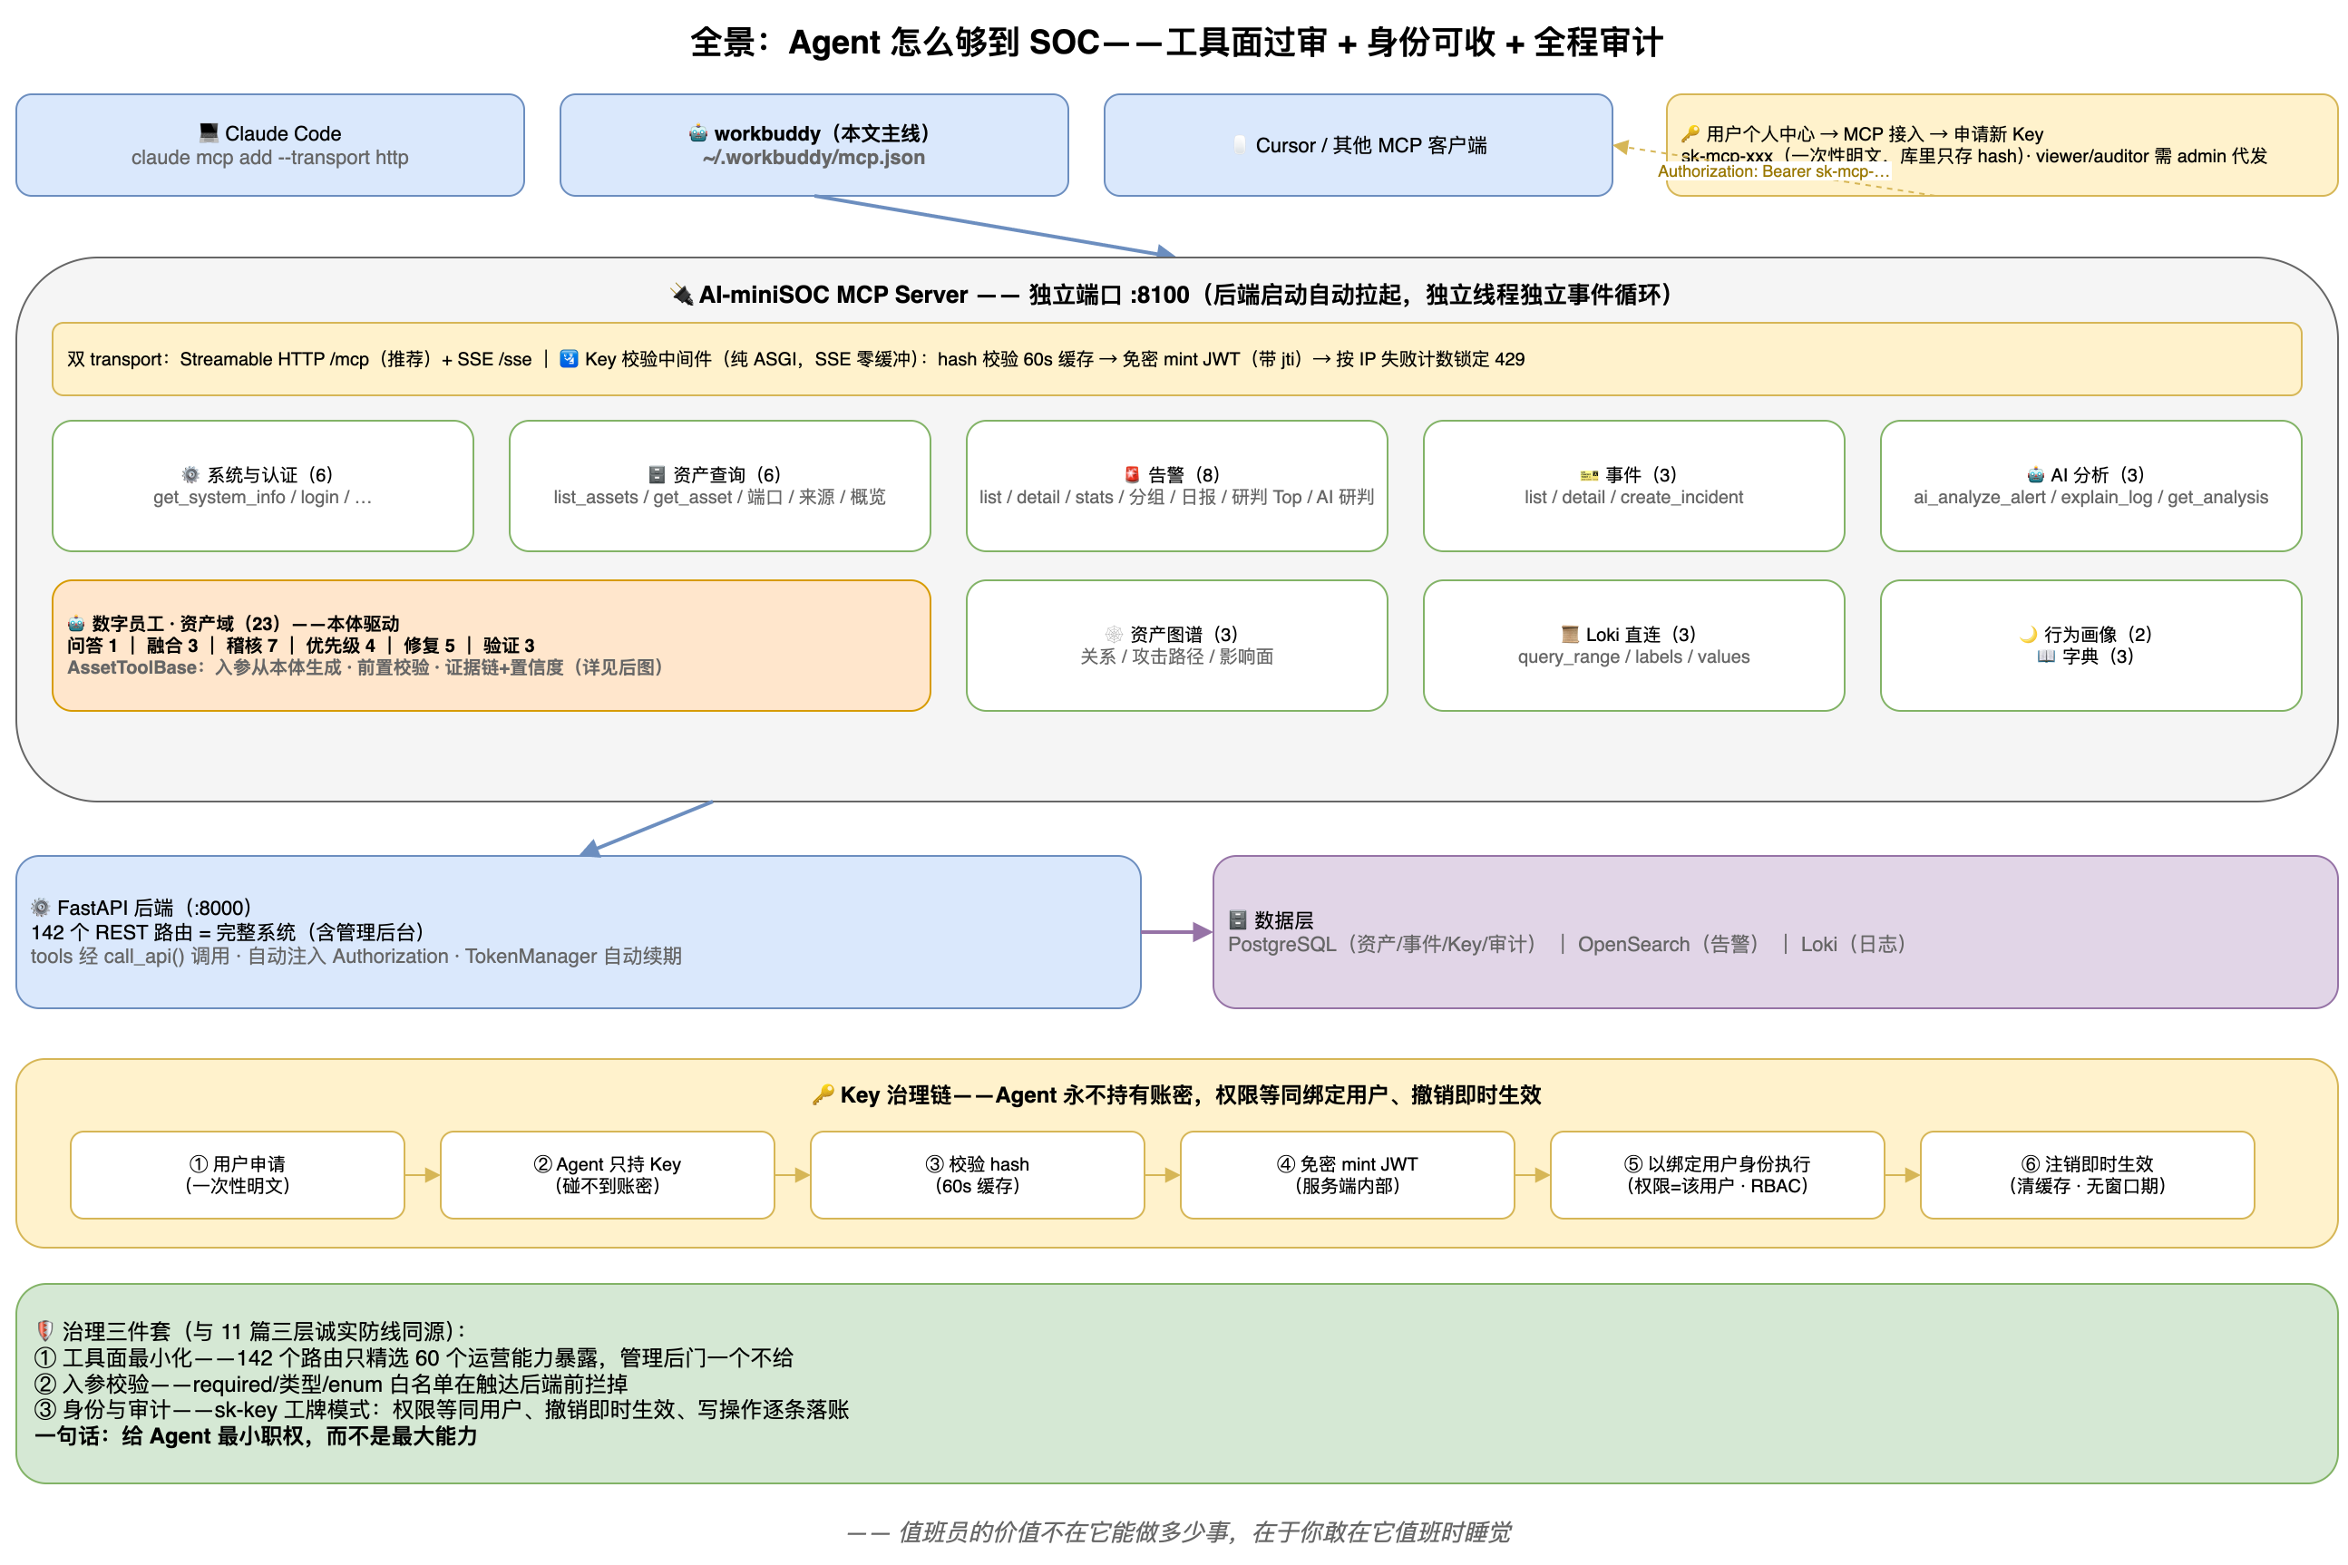Click the key icon before 用户个人中心
This screenshot has width=2348, height=1565.
tap(1689, 134)
